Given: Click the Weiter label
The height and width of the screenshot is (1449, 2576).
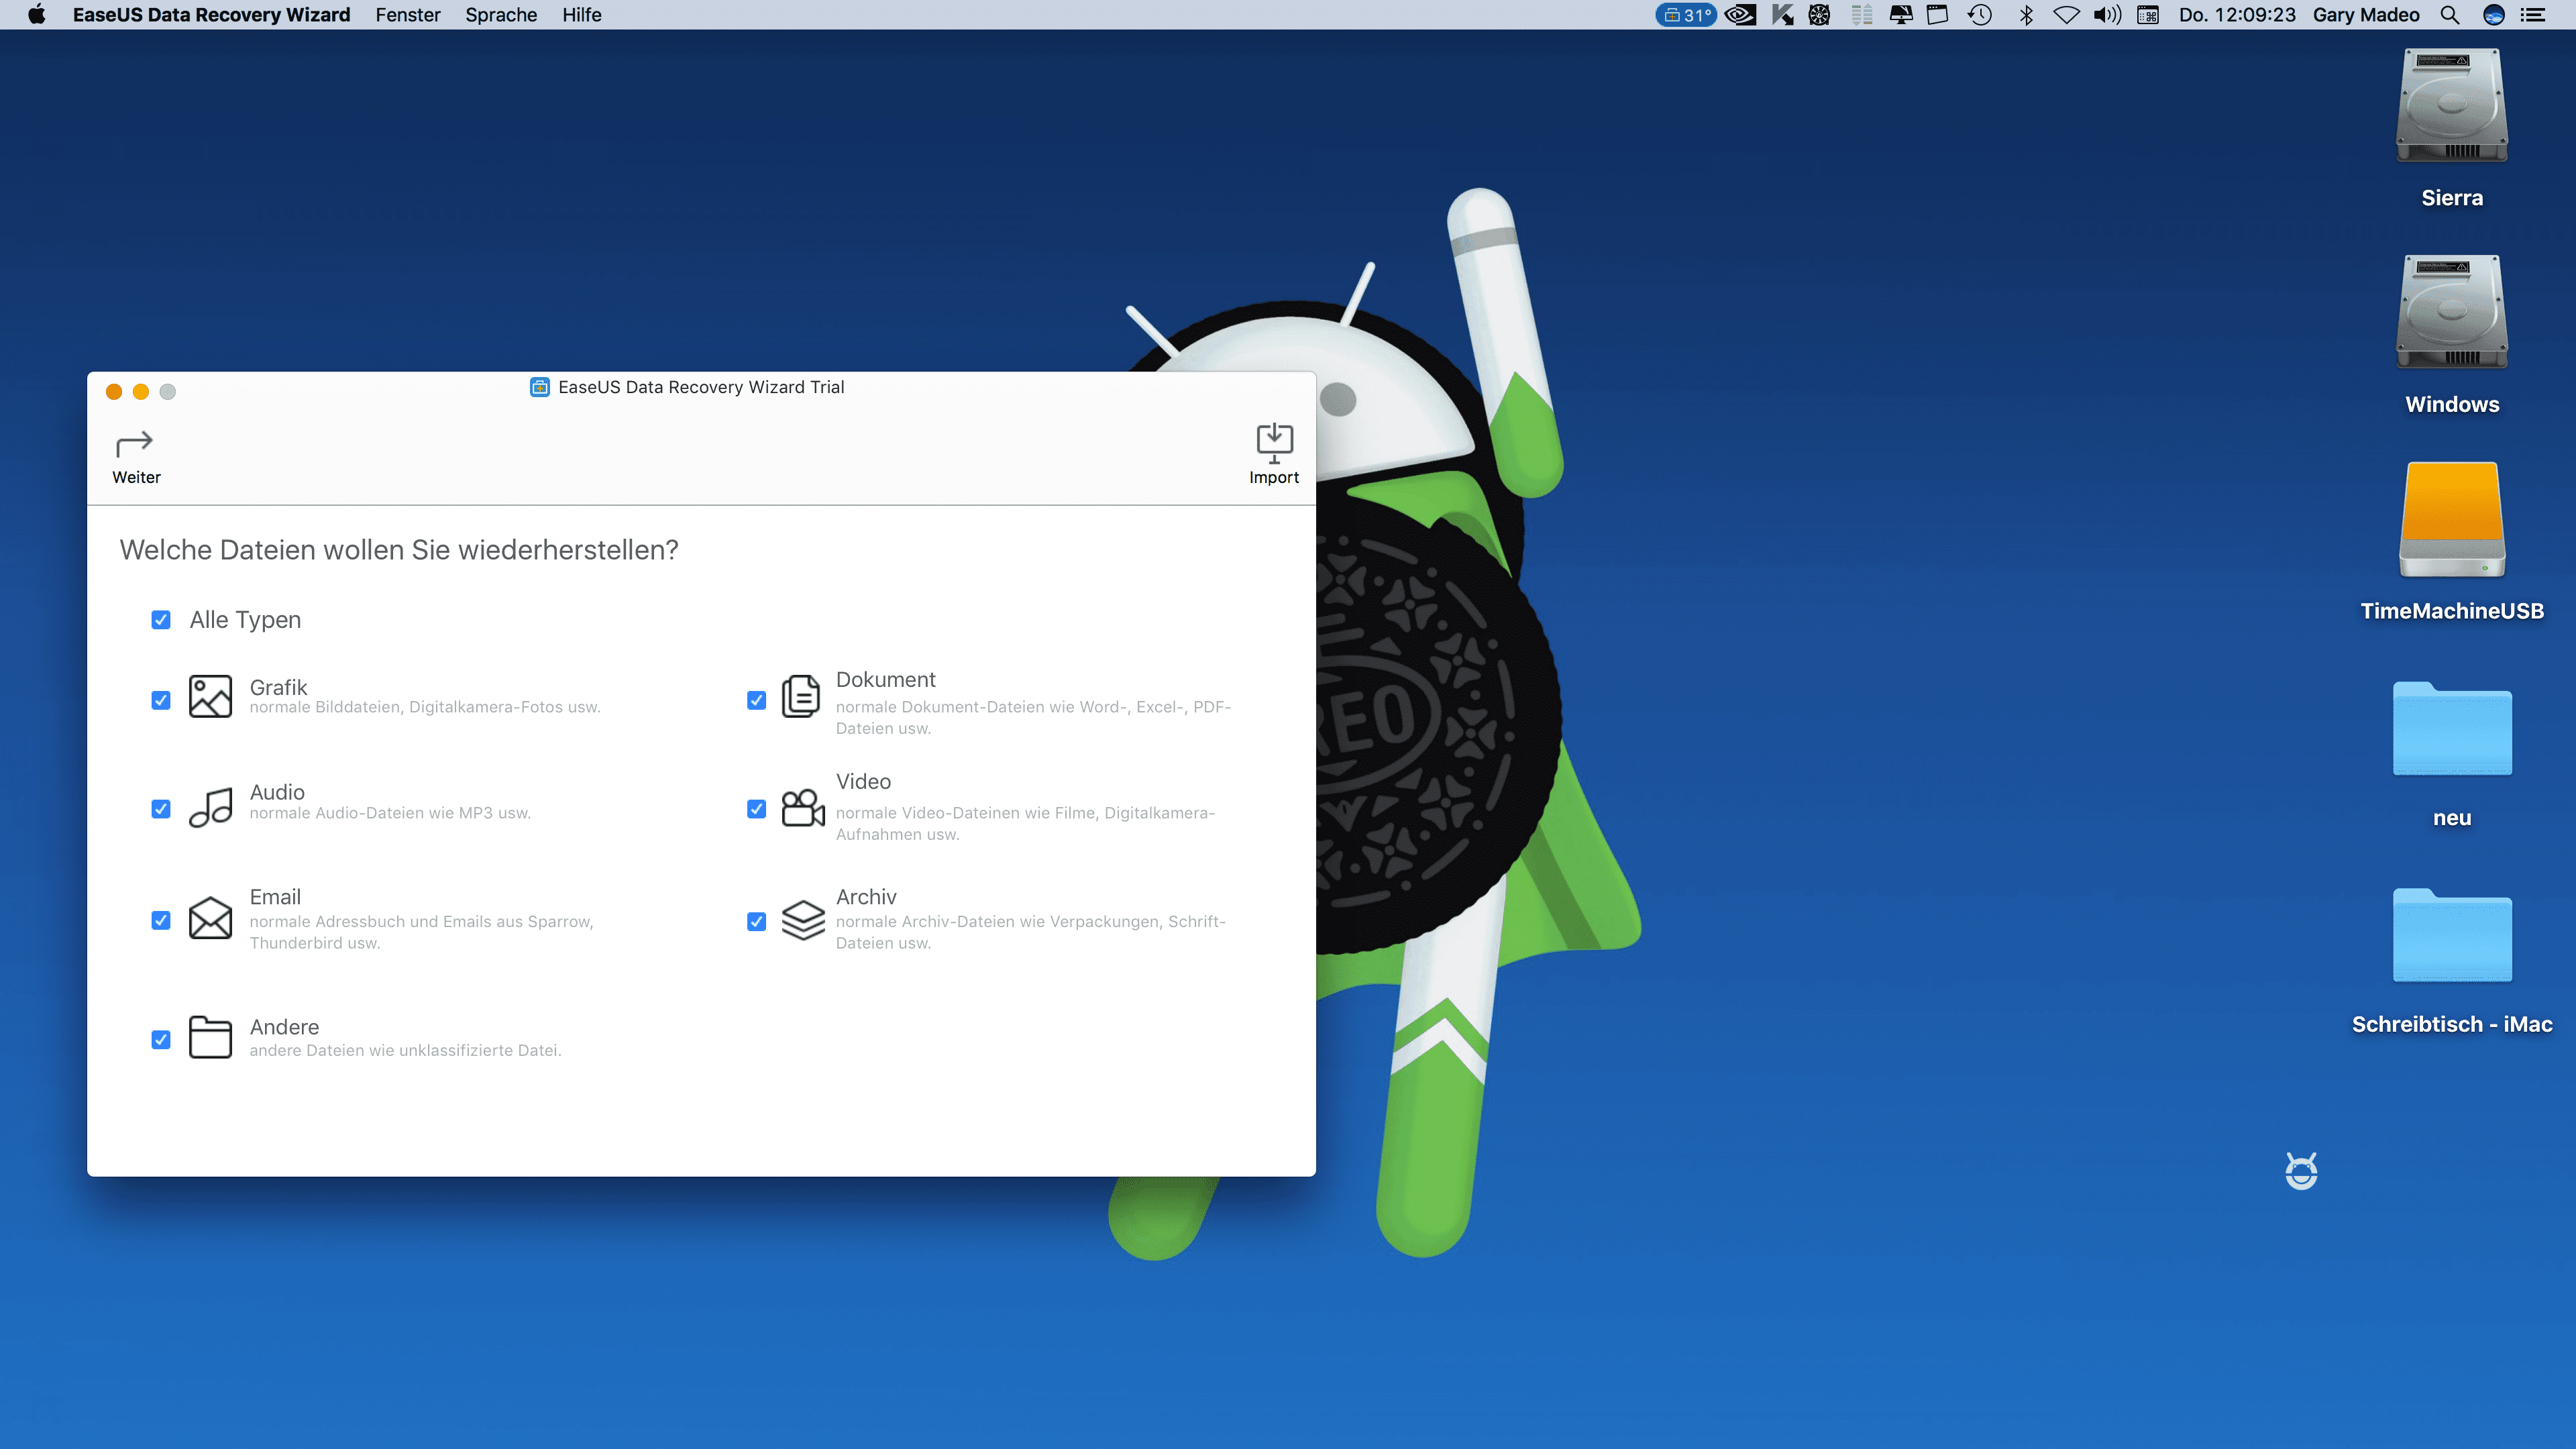Looking at the screenshot, I should 136,477.
